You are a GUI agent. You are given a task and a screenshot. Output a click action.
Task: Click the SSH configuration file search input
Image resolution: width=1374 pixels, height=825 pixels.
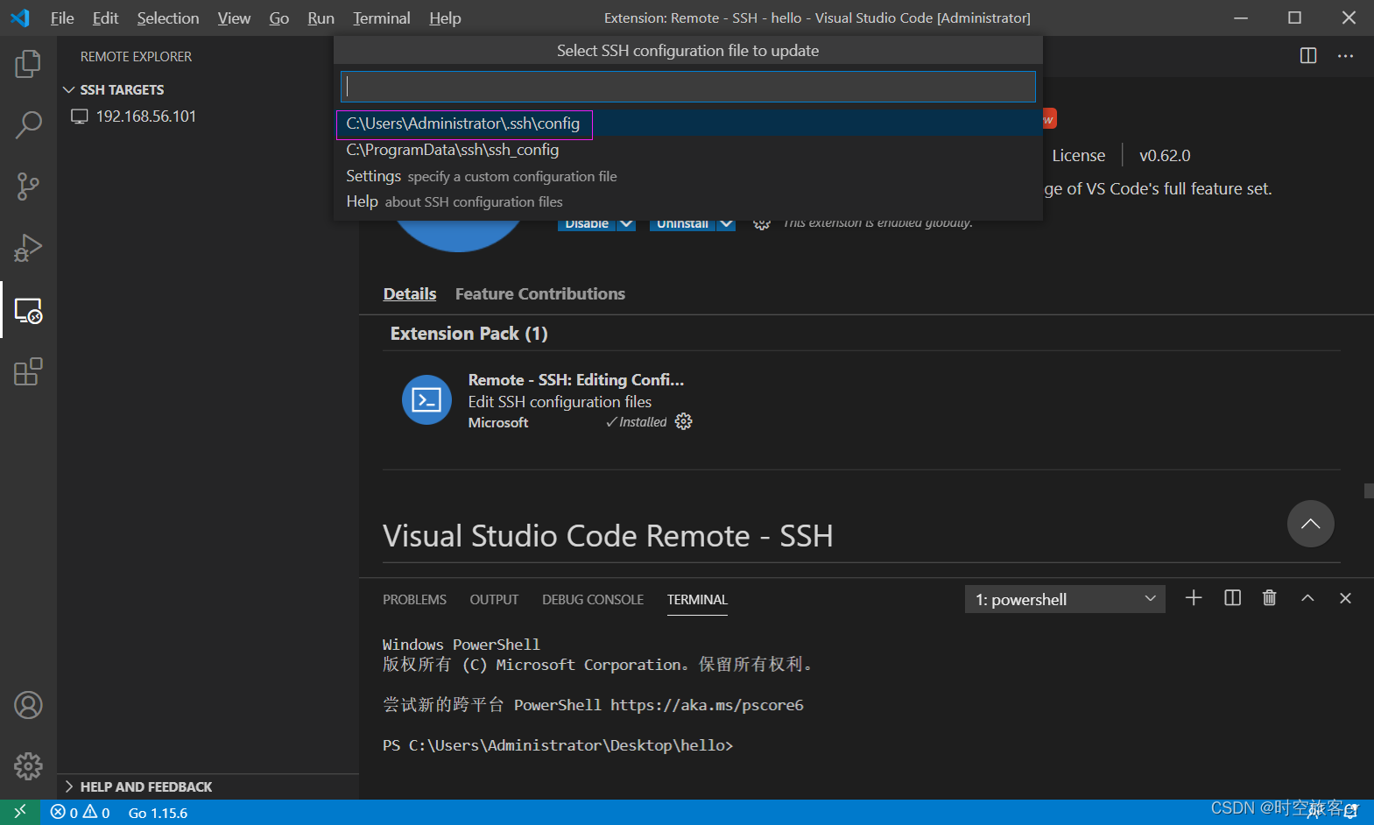[688, 86]
